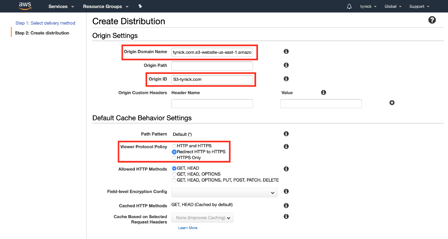Show info for Cache Based on Selected Headers
This screenshot has width=448, height=239.
coord(286,217)
